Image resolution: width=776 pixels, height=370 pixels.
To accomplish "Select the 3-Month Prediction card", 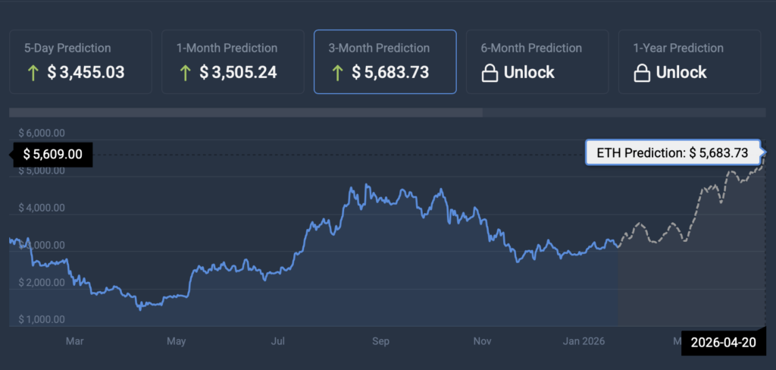I will pyautogui.click(x=385, y=62).
